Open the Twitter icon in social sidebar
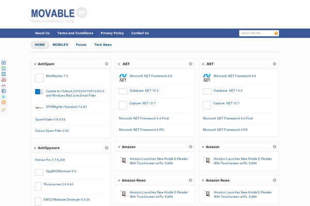 tap(4, 97)
